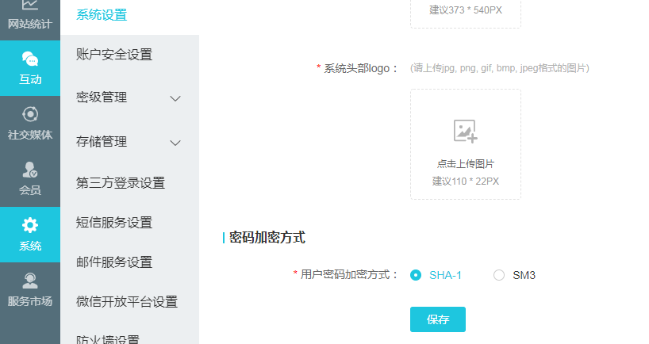The width and height of the screenshot is (649, 344).
Task: Click the 会员 member icon
Action: coord(30,170)
